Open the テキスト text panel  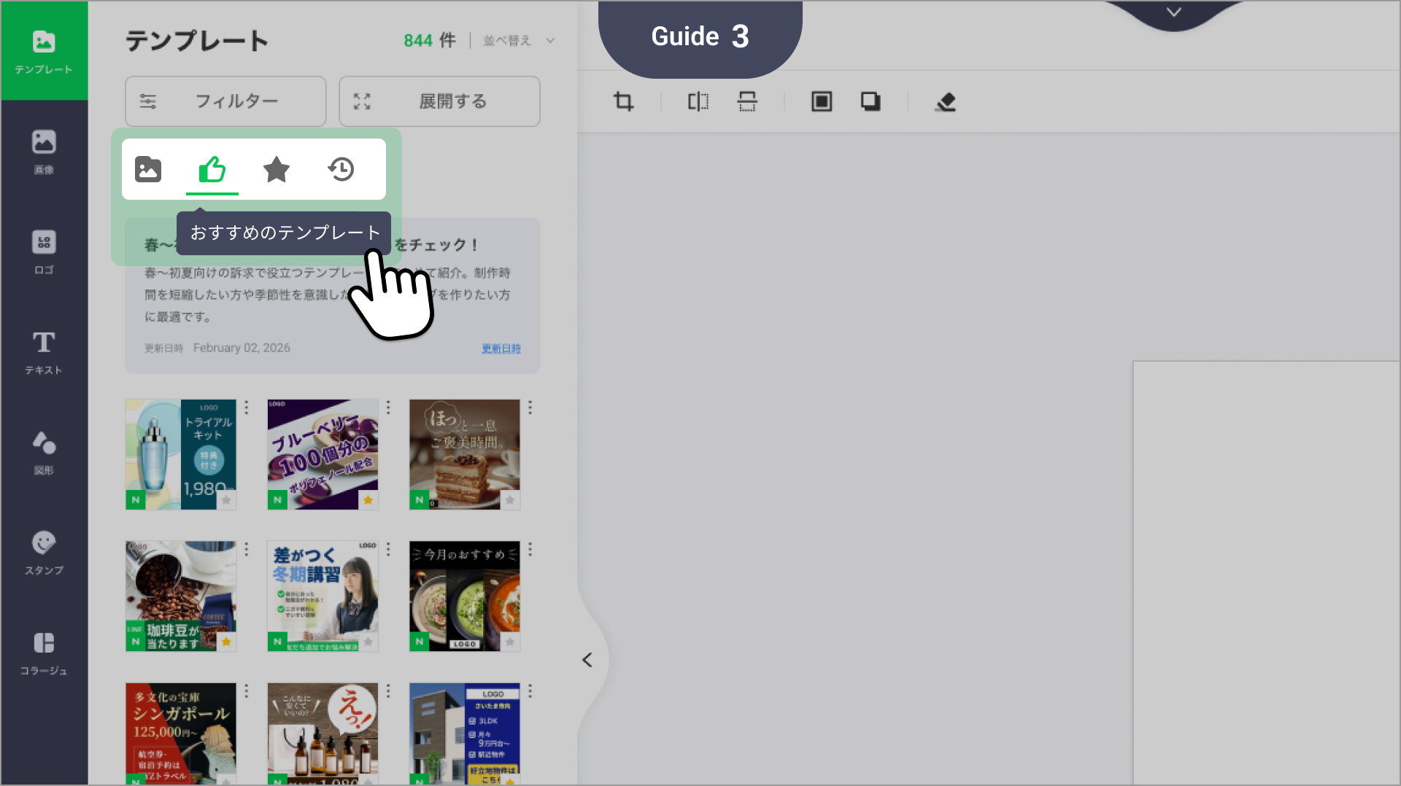(x=44, y=352)
